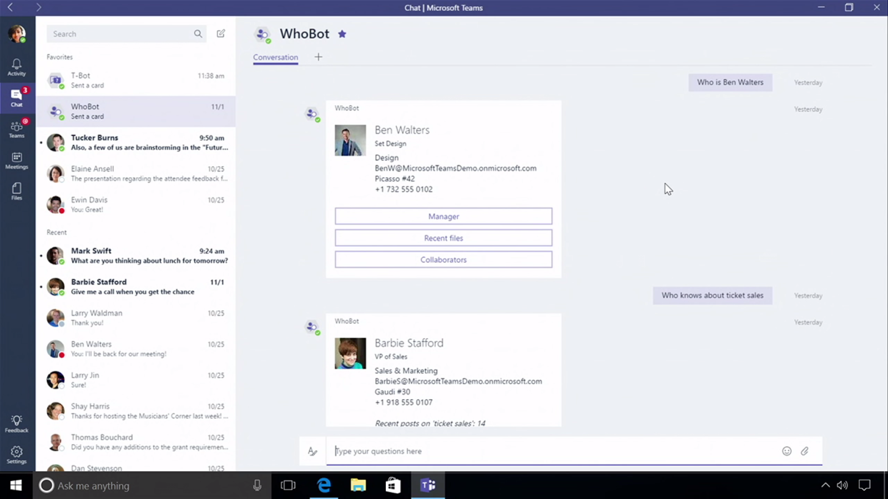
Task: Open Erwin Davis conversation
Action: [x=135, y=205]
